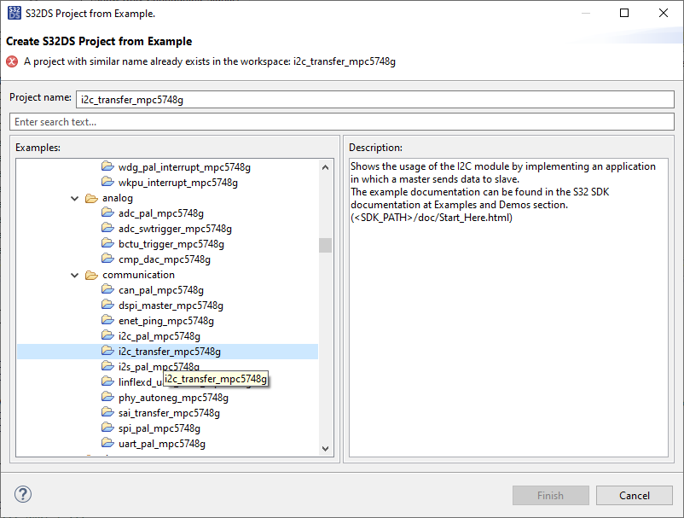Select sai_transfer_mpc5748g in the examples tree
684x518 pixels.
(169, 413)
